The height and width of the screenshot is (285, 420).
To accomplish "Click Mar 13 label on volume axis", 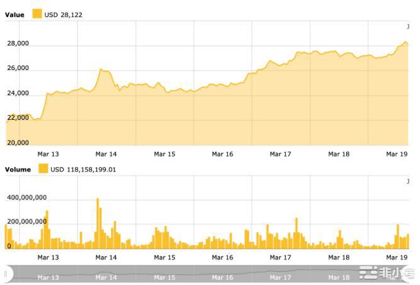I will [48, 257].
